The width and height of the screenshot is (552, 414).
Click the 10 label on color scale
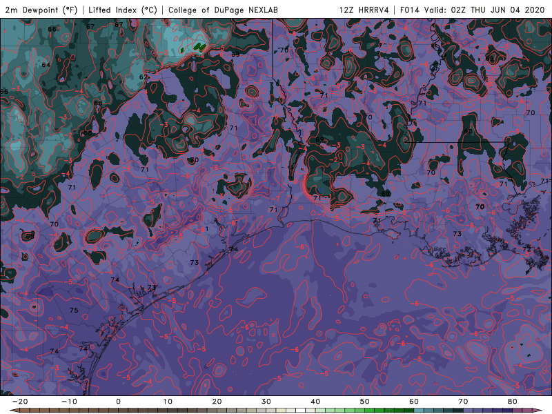[168, 402]
